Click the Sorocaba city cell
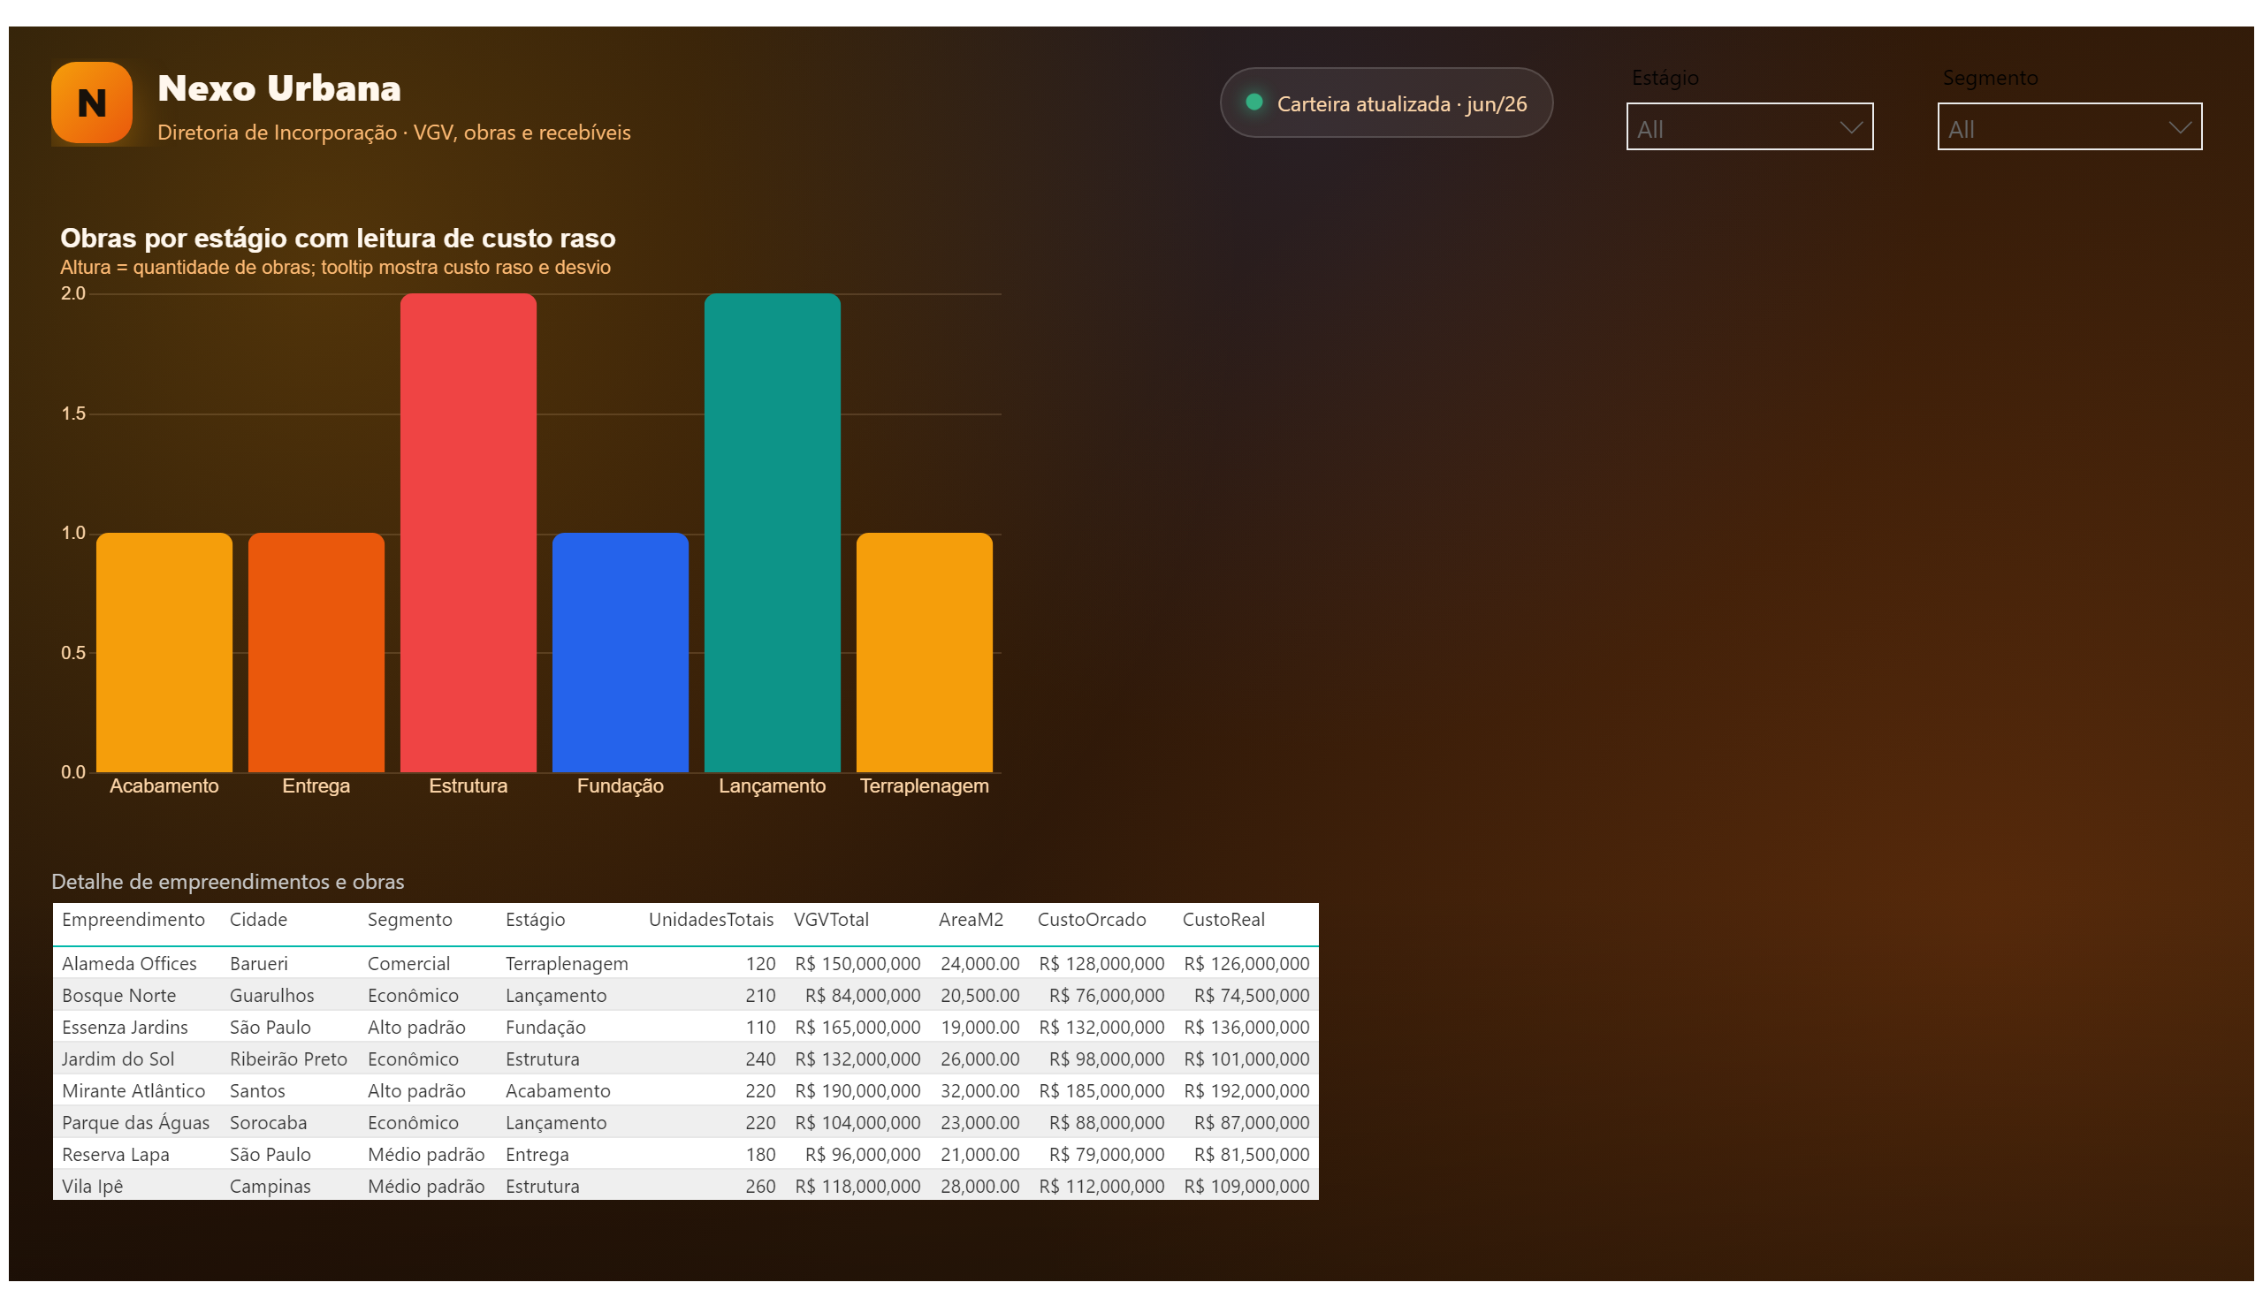Screen dimensions: 2263x1290 (x=269, y=1122)
